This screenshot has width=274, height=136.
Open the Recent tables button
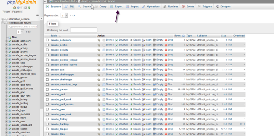(x=6, y=12)
